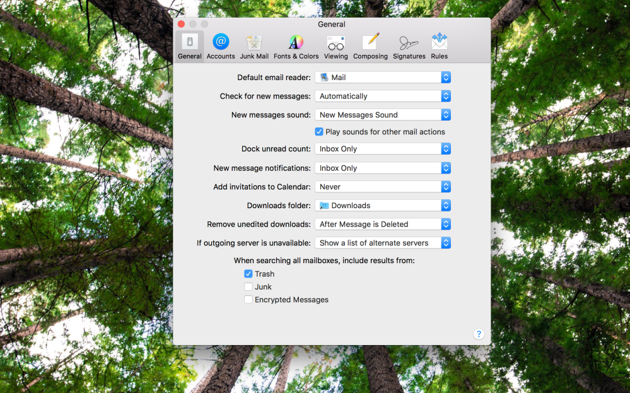Screen dimensions: 630x393
Task: Switch to the Viewing preferences pane
Action: click(335, 47)
